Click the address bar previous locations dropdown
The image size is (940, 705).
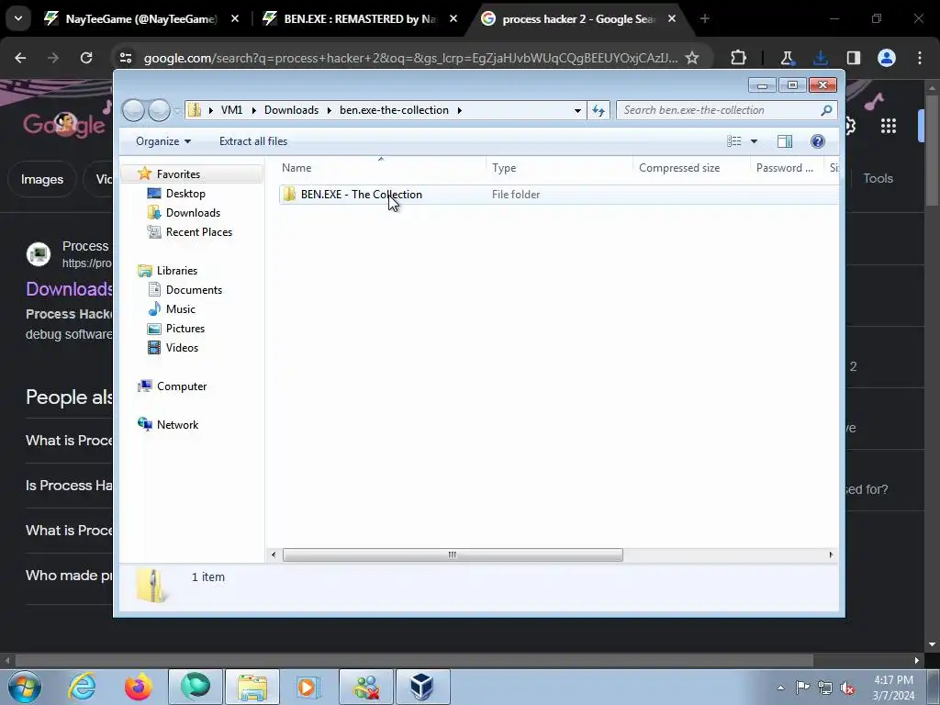tap(577, 110)
